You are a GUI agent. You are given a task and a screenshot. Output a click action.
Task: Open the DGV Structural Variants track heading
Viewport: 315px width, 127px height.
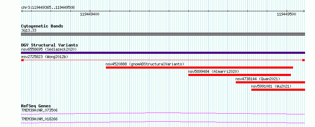pos(50,45)
